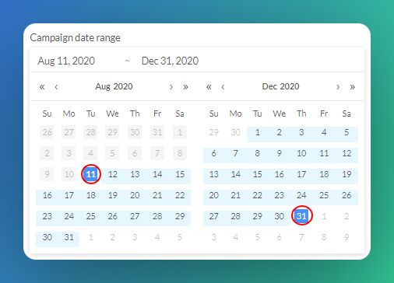Image resolution: width=394 pixels, height=283 pixels.
Task: Open month picker via Dec 2020 header
Action: click(x=280, y=86)
